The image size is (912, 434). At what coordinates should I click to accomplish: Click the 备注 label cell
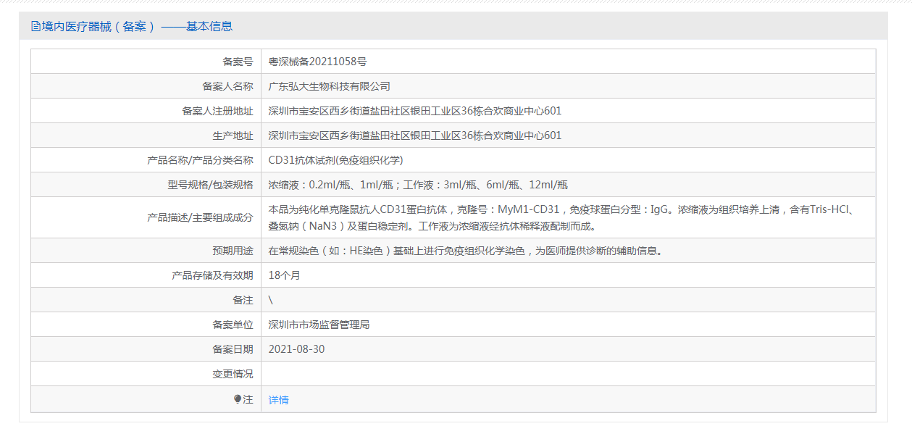pos(146,300)
